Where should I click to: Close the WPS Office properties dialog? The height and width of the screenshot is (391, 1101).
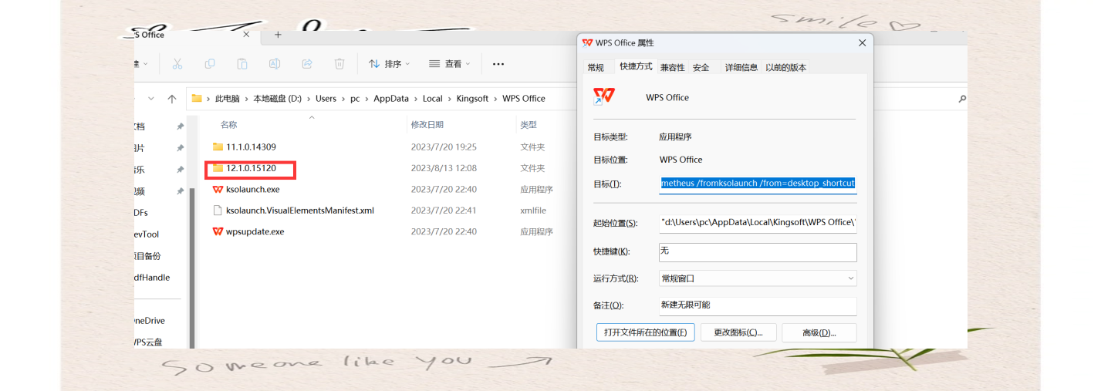862,43
